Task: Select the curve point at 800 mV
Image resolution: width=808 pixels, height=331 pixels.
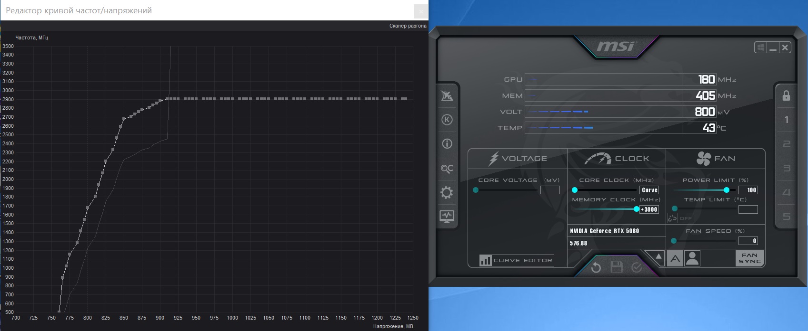Action: point(88,208)
